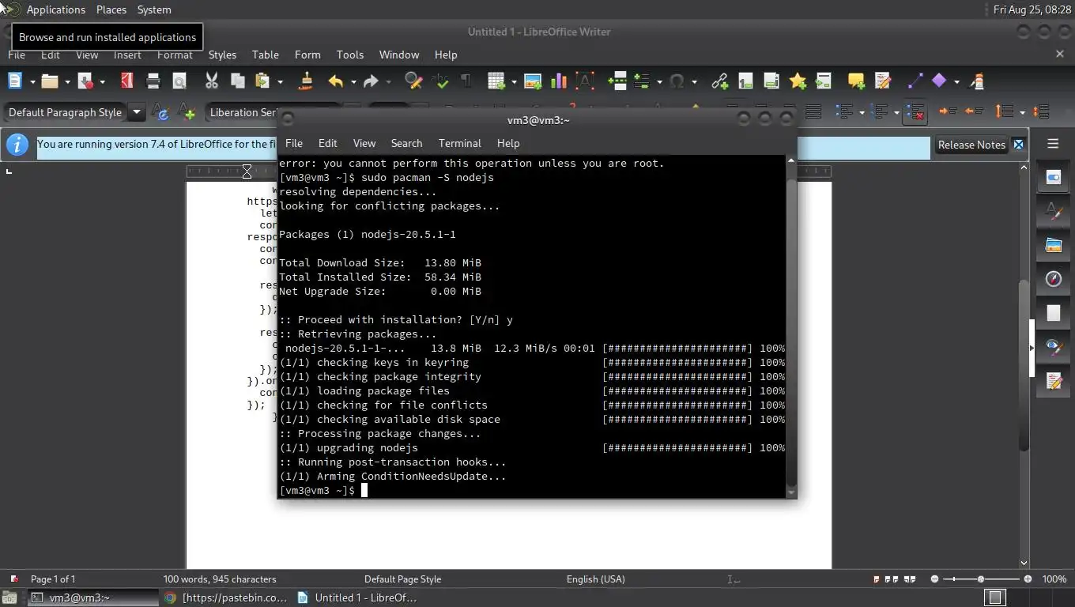
Task: Open dropdown arrow beside Open folder icon
Action: point(67,81)
